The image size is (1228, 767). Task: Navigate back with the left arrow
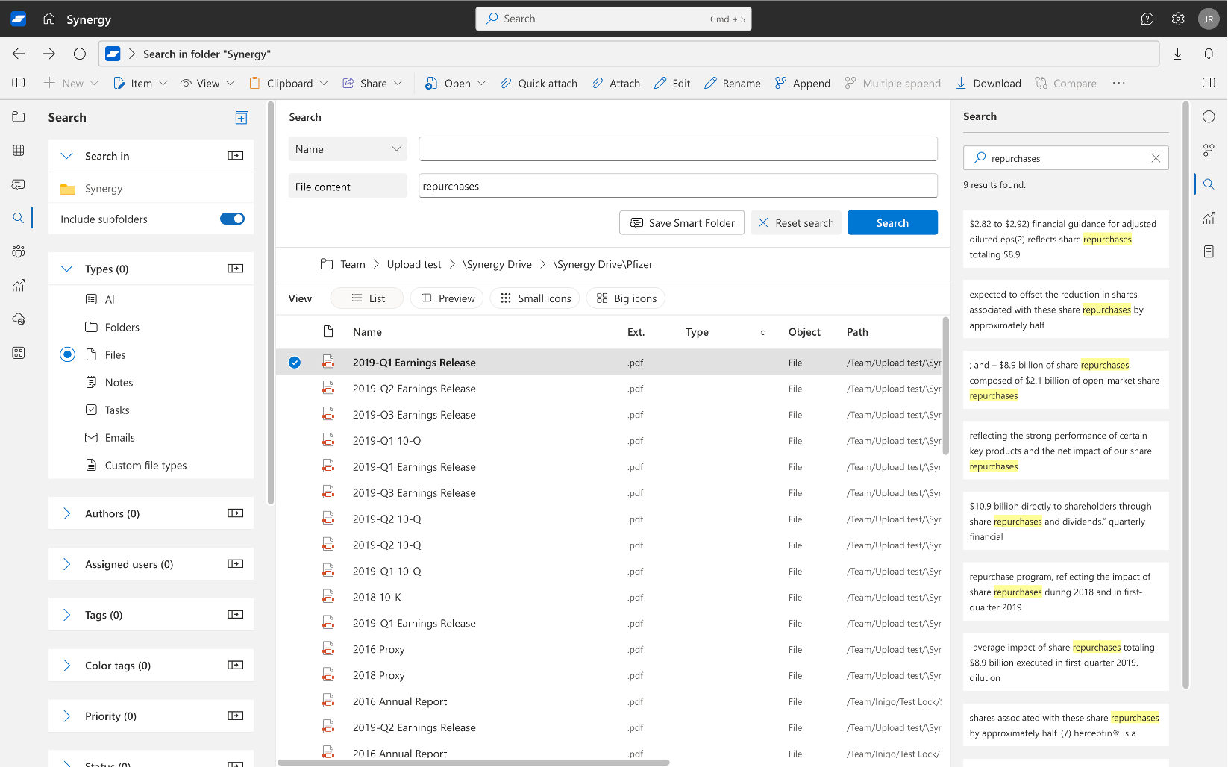19,54
